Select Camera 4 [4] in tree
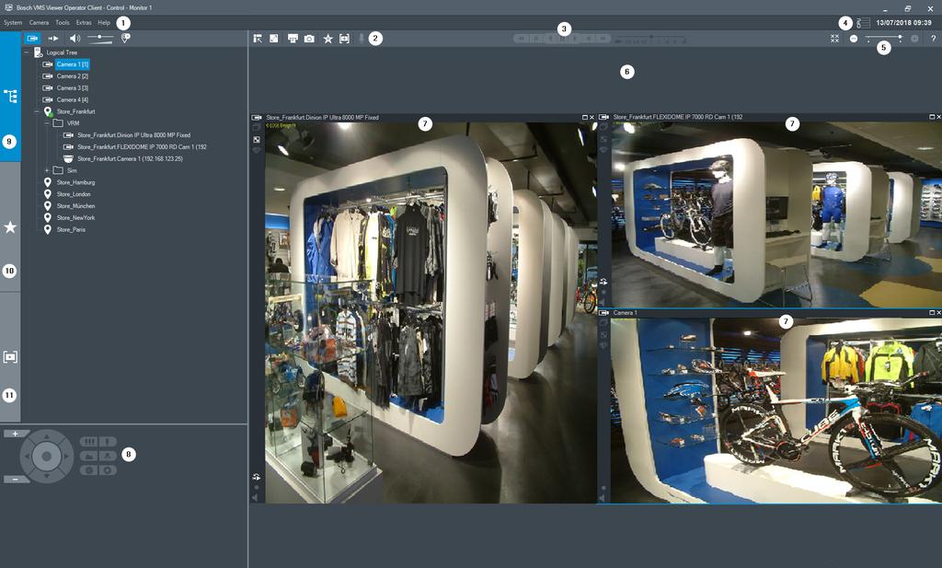The height and width of the screenshot is (568, 942). click(x=73, y=99)
